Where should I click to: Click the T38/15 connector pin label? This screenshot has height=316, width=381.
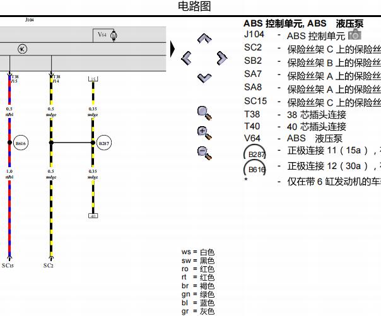[15, 79]
